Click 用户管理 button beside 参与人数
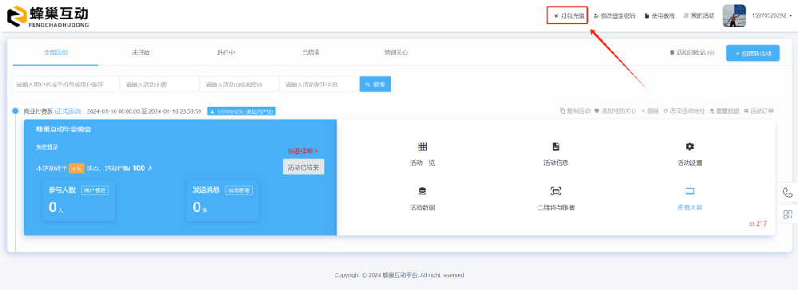Screen dimensions: 798x290 click(x=95, y=190)
